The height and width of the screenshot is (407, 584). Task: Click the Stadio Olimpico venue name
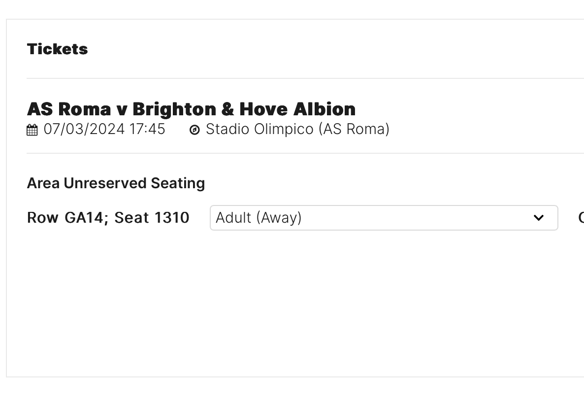pyautogui.click(x=260, y=129)
